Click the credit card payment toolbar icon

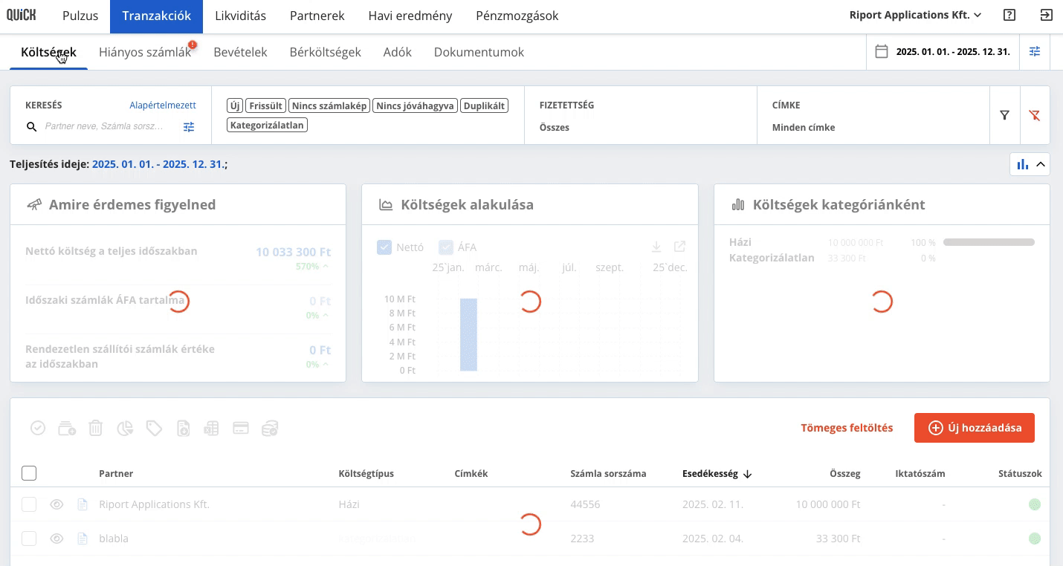(240, 428)
